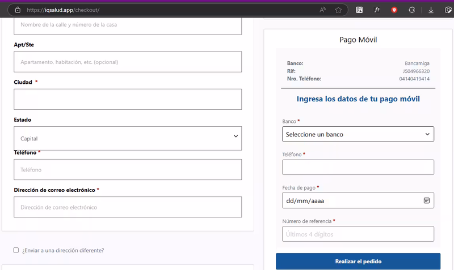Check '¿Enviar a una dirección diferente?' box

[16, 250]
